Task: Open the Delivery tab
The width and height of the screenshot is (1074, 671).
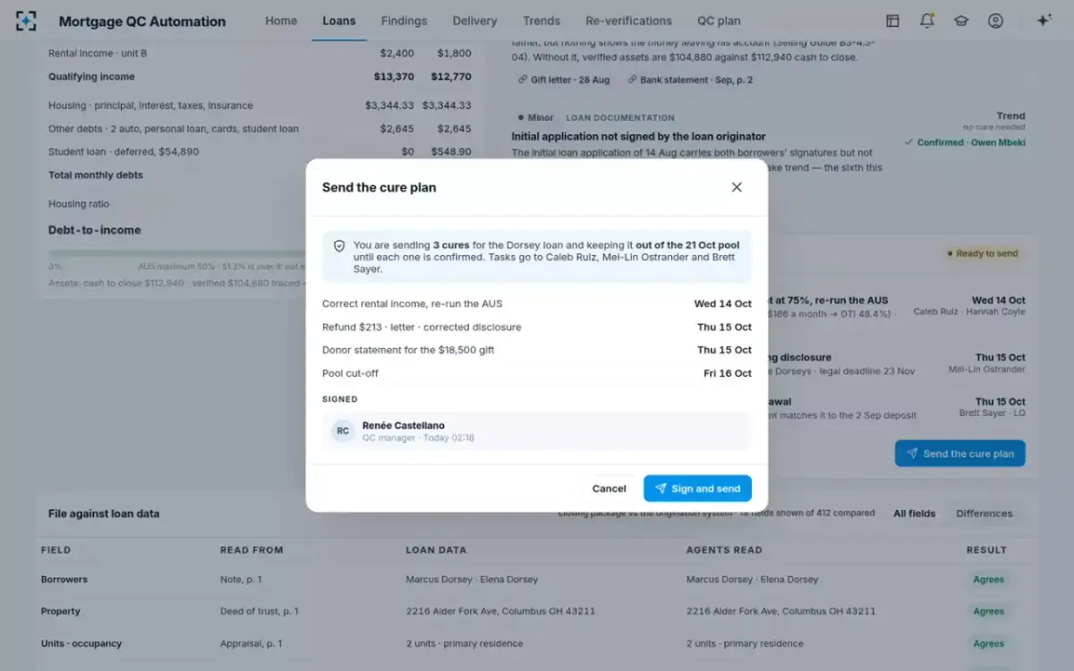Action: click(474, 21)
